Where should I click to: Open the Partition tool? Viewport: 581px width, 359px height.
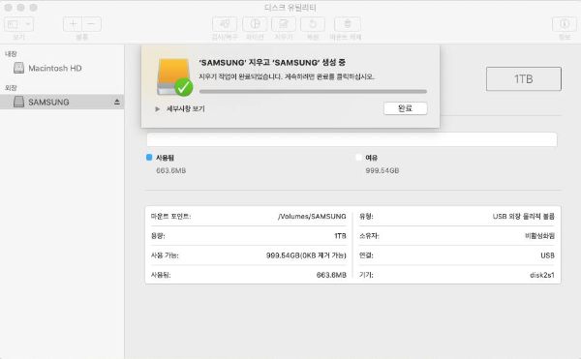255,24
